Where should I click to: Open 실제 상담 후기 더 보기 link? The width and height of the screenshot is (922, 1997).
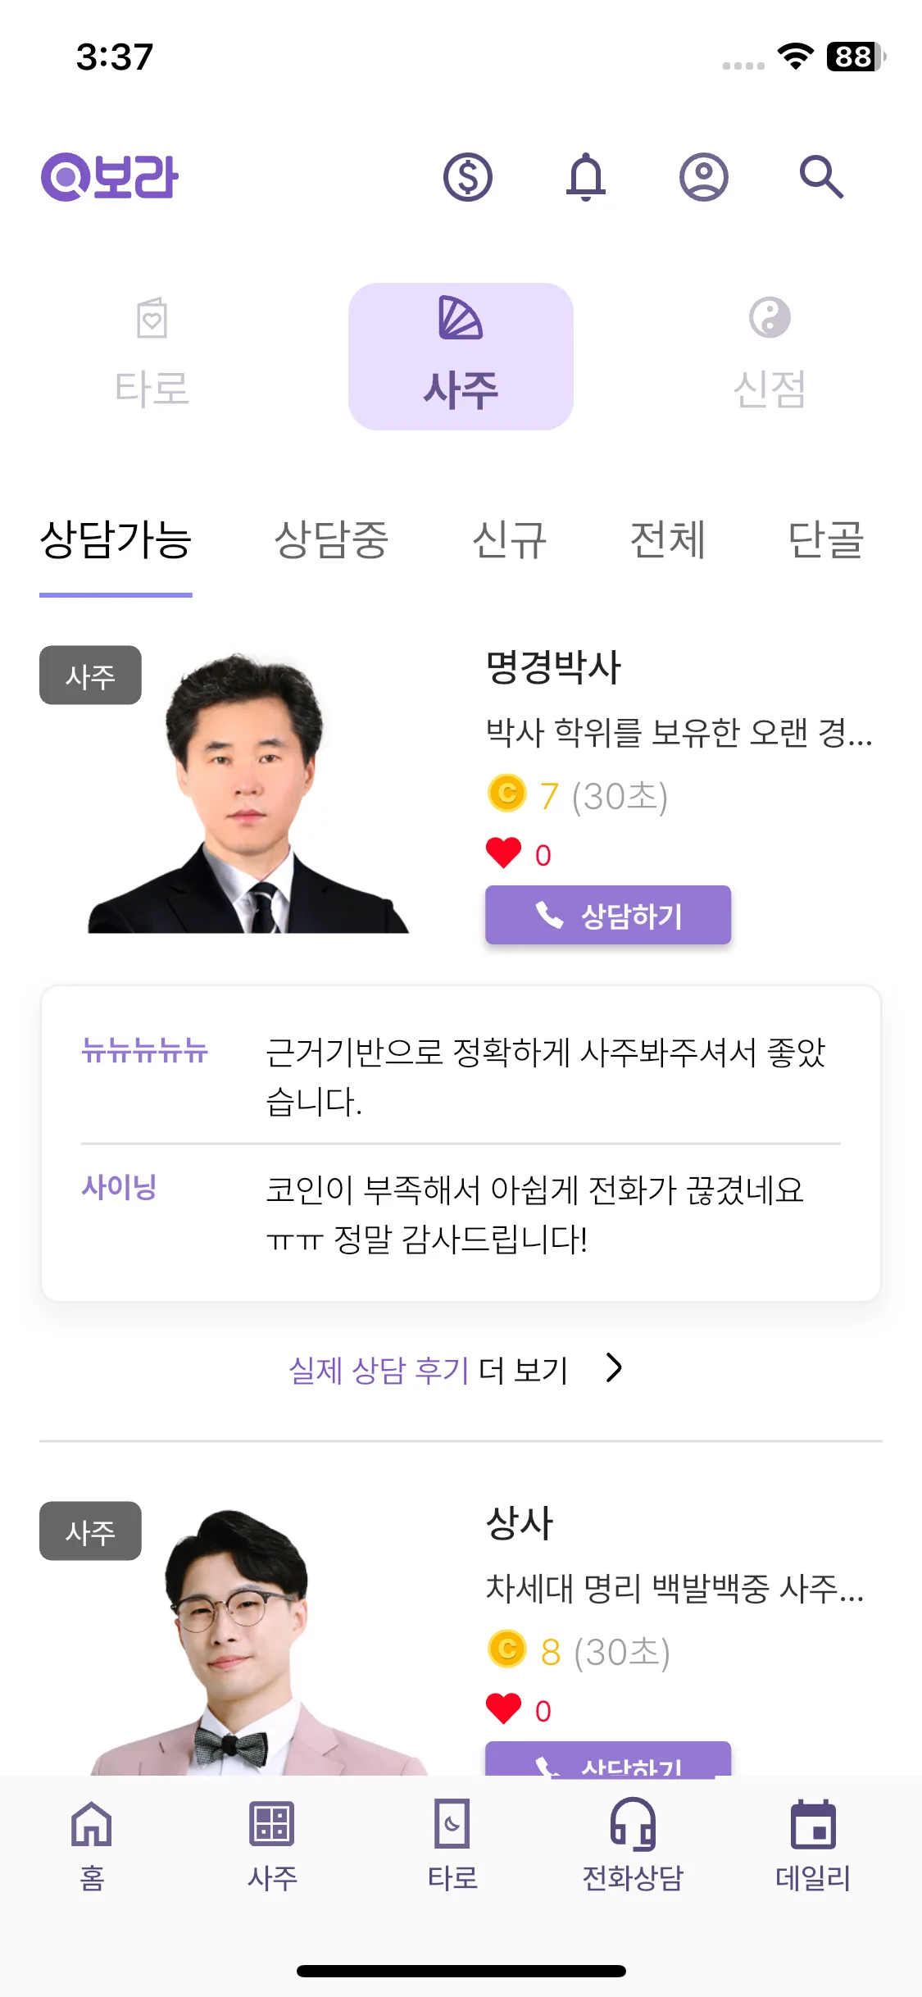click(x=428, y=1369)
